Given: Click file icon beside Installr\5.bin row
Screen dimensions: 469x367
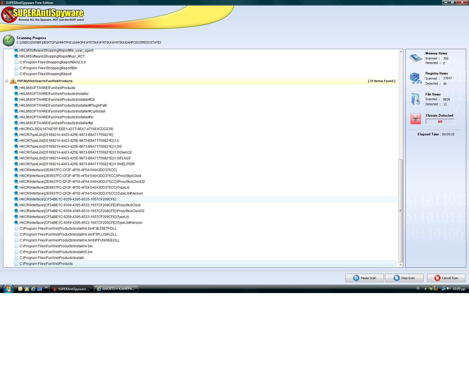Looking at the screenshot, I should tap(16, 252).
